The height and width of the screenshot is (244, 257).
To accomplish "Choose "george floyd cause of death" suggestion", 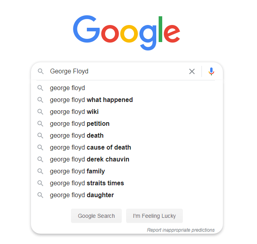I will pyautogui.click(x=90, y=148).
